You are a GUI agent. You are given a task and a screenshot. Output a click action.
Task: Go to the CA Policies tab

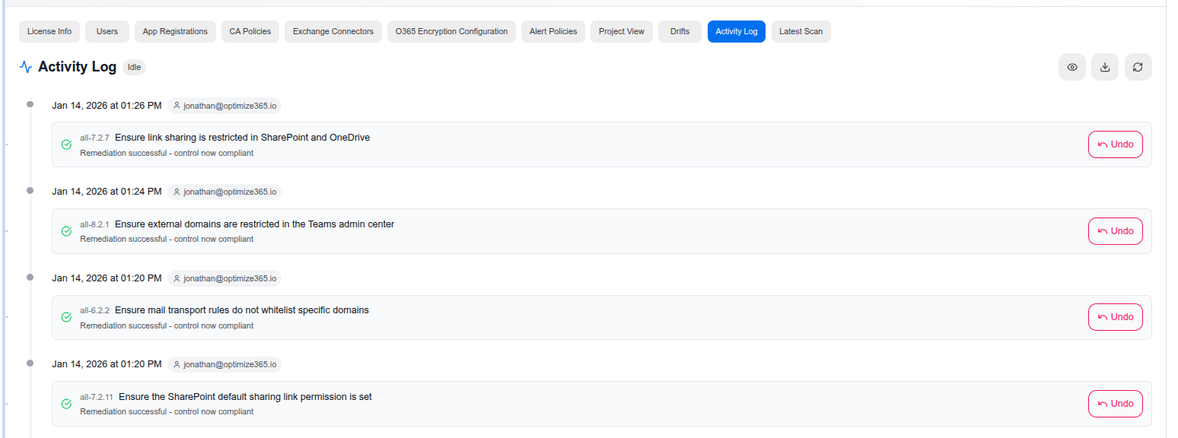pos(250,31)
